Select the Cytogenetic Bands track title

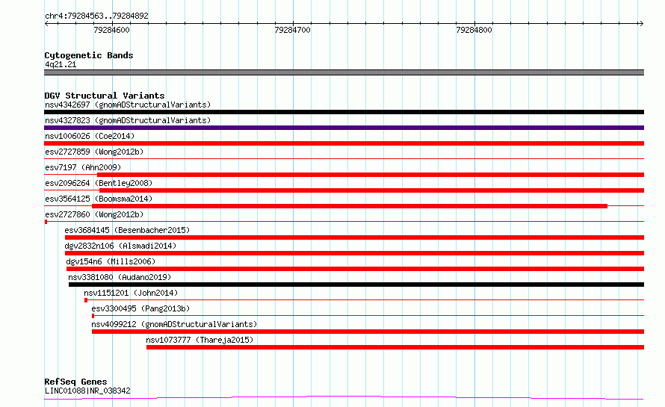click(x=89, y=55)
